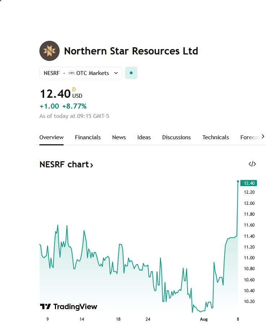Click the '10.20' price axis label
Screen dimensions: 266x325
(249, 301)
